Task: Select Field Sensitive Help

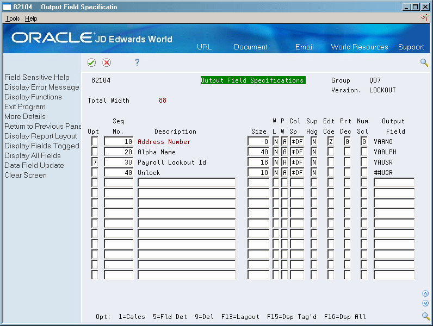Action: (x=37, y=78)
